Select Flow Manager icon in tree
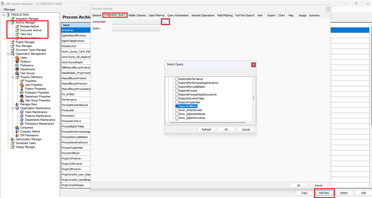Image resolution: width=372 pixels, height=198 pixels. (x=13, y=46)
